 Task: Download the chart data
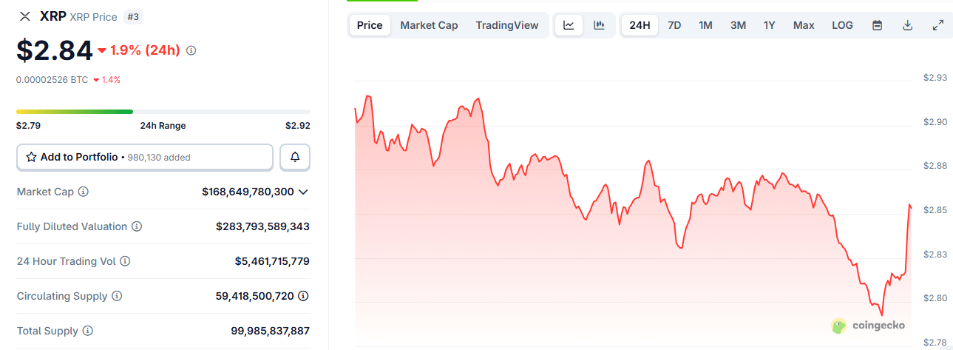pos(907,25)
